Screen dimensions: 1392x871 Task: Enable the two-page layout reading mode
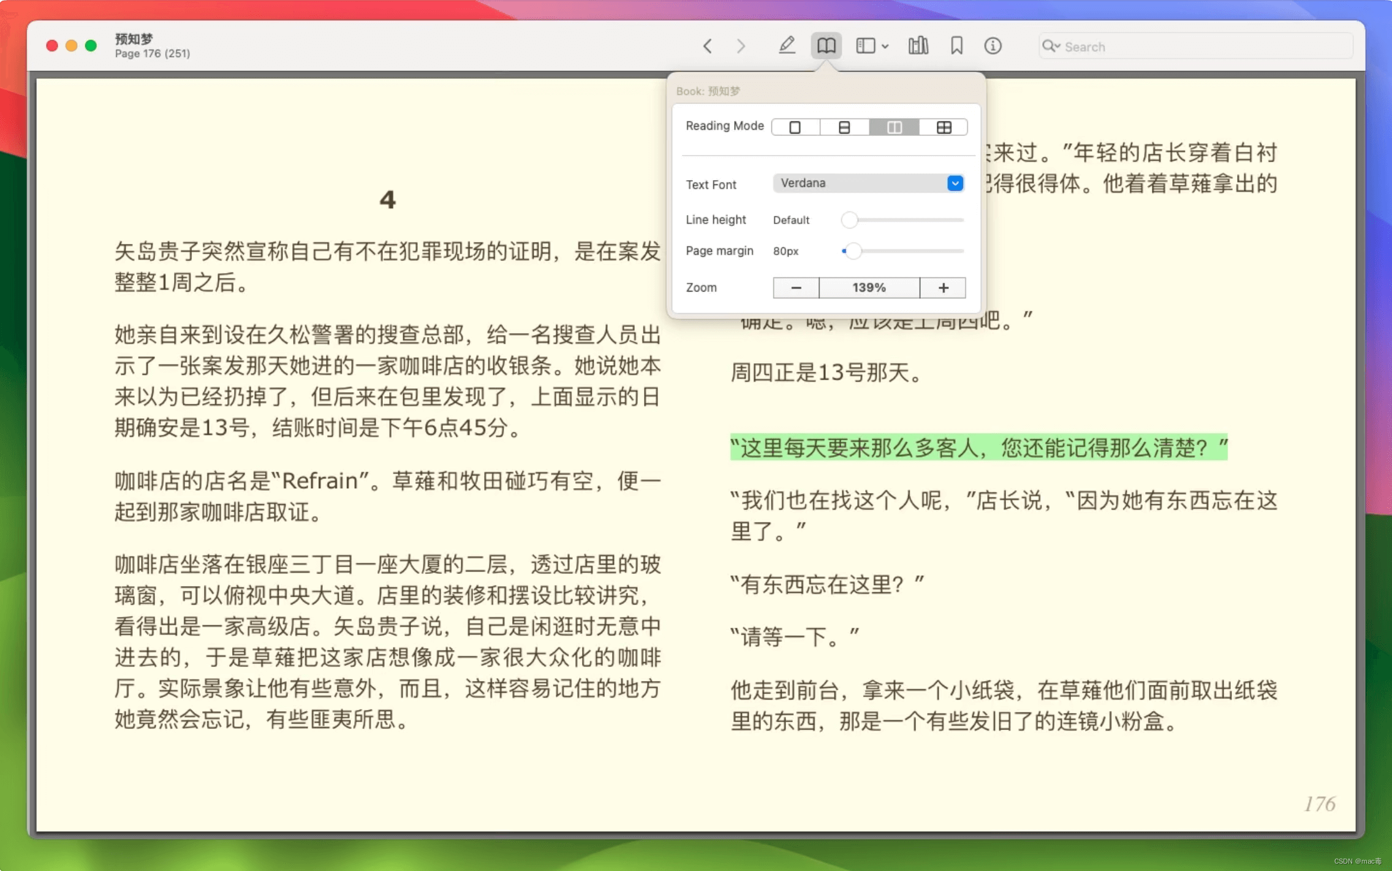point(893,126)
